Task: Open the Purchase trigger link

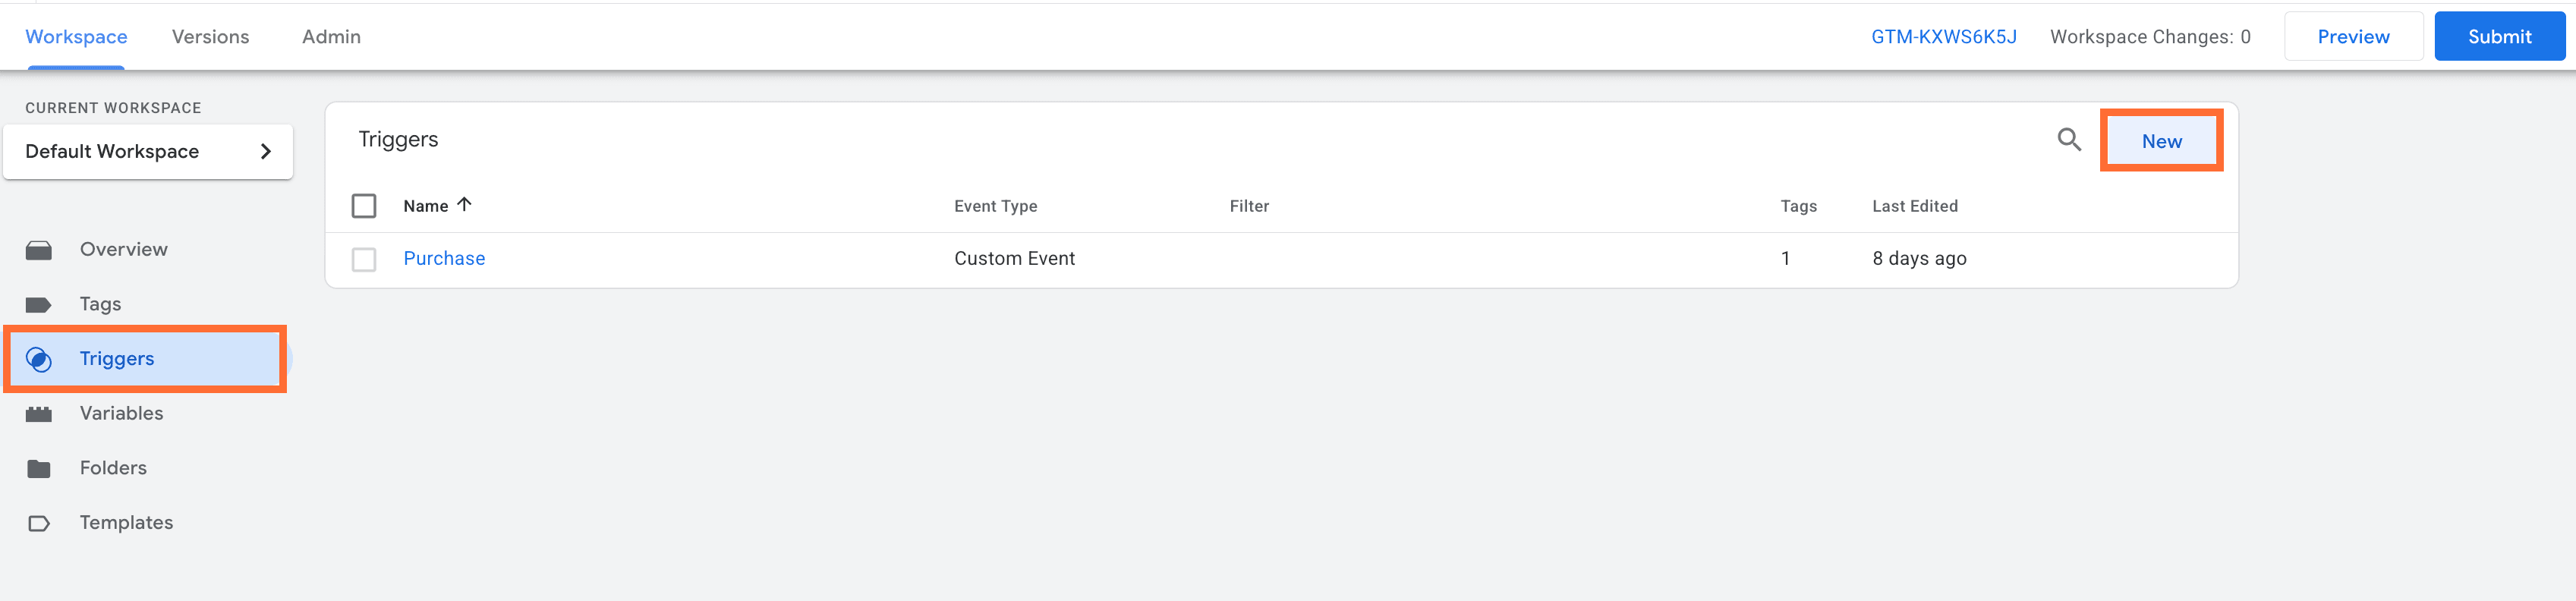Action: 444,258
